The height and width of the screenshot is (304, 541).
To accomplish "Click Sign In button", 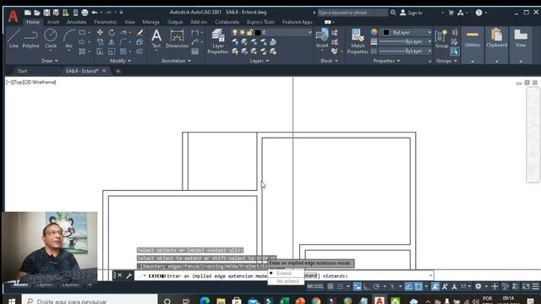I will (411, 13).
